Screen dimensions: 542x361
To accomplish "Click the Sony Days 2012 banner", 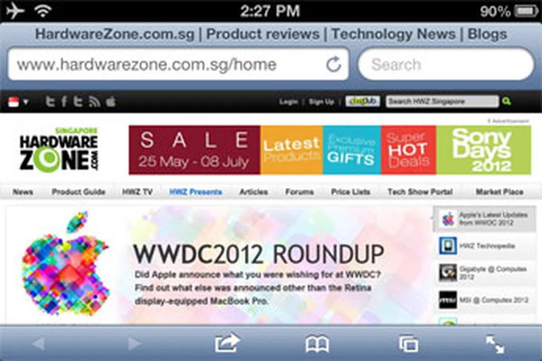I will click(484, 150).
